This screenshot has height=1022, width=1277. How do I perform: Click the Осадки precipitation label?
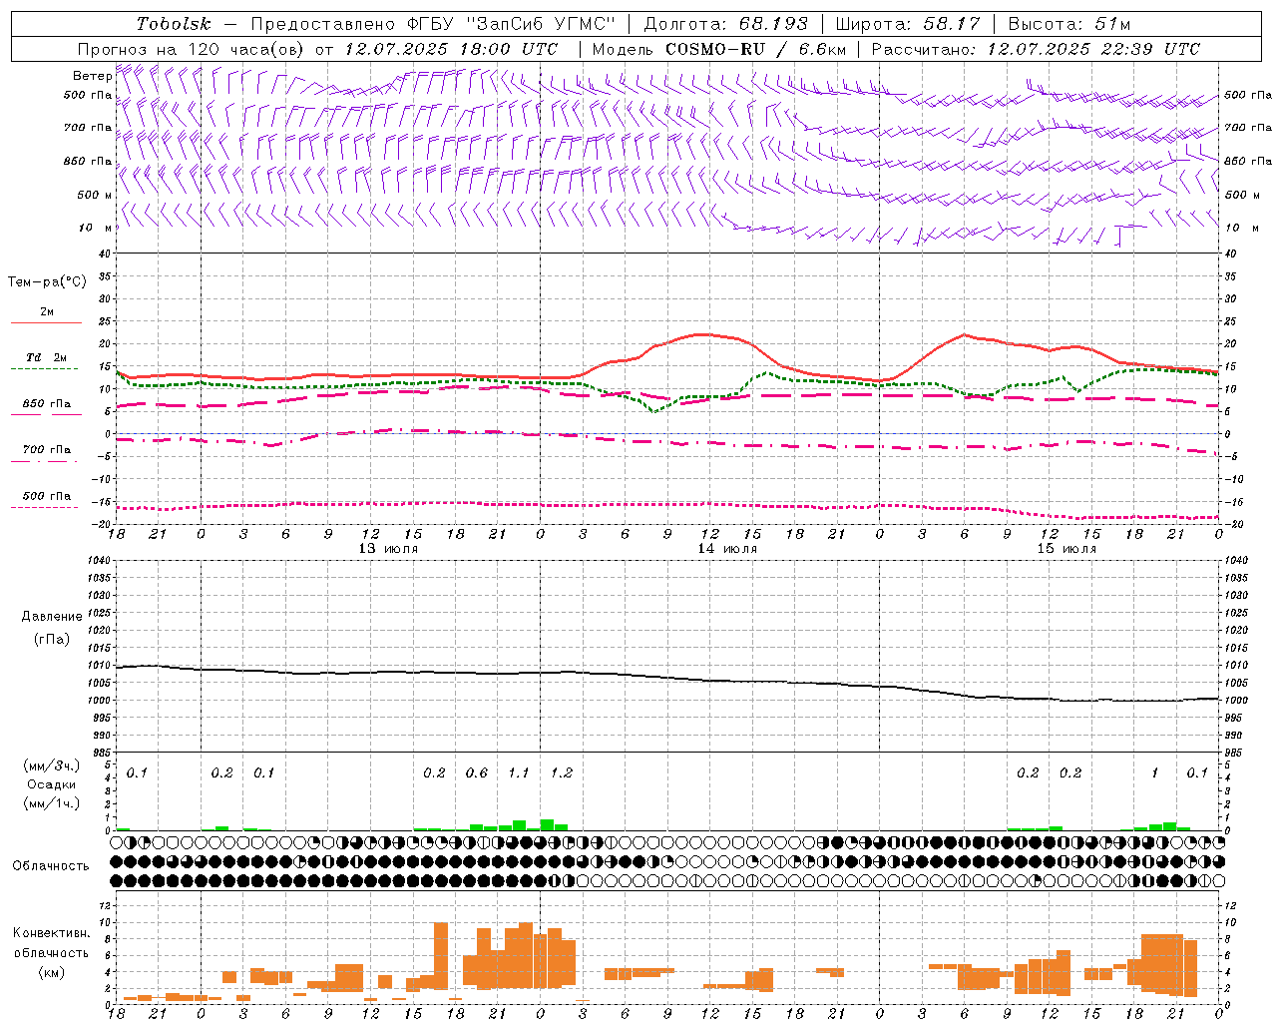pos(52,784)
